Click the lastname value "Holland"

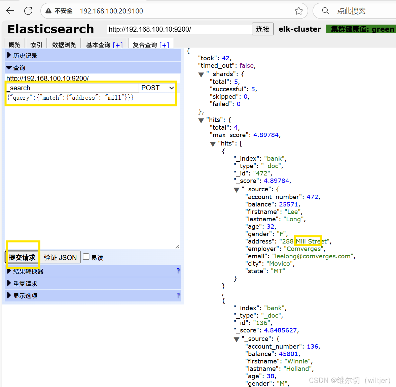point(297,368)
